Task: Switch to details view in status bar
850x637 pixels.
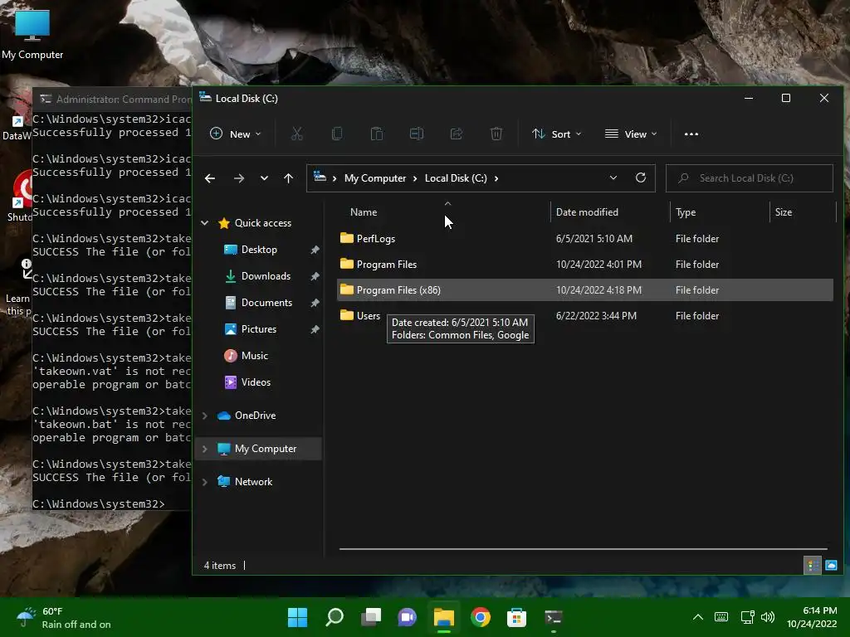Action: [x=813, y=566]
